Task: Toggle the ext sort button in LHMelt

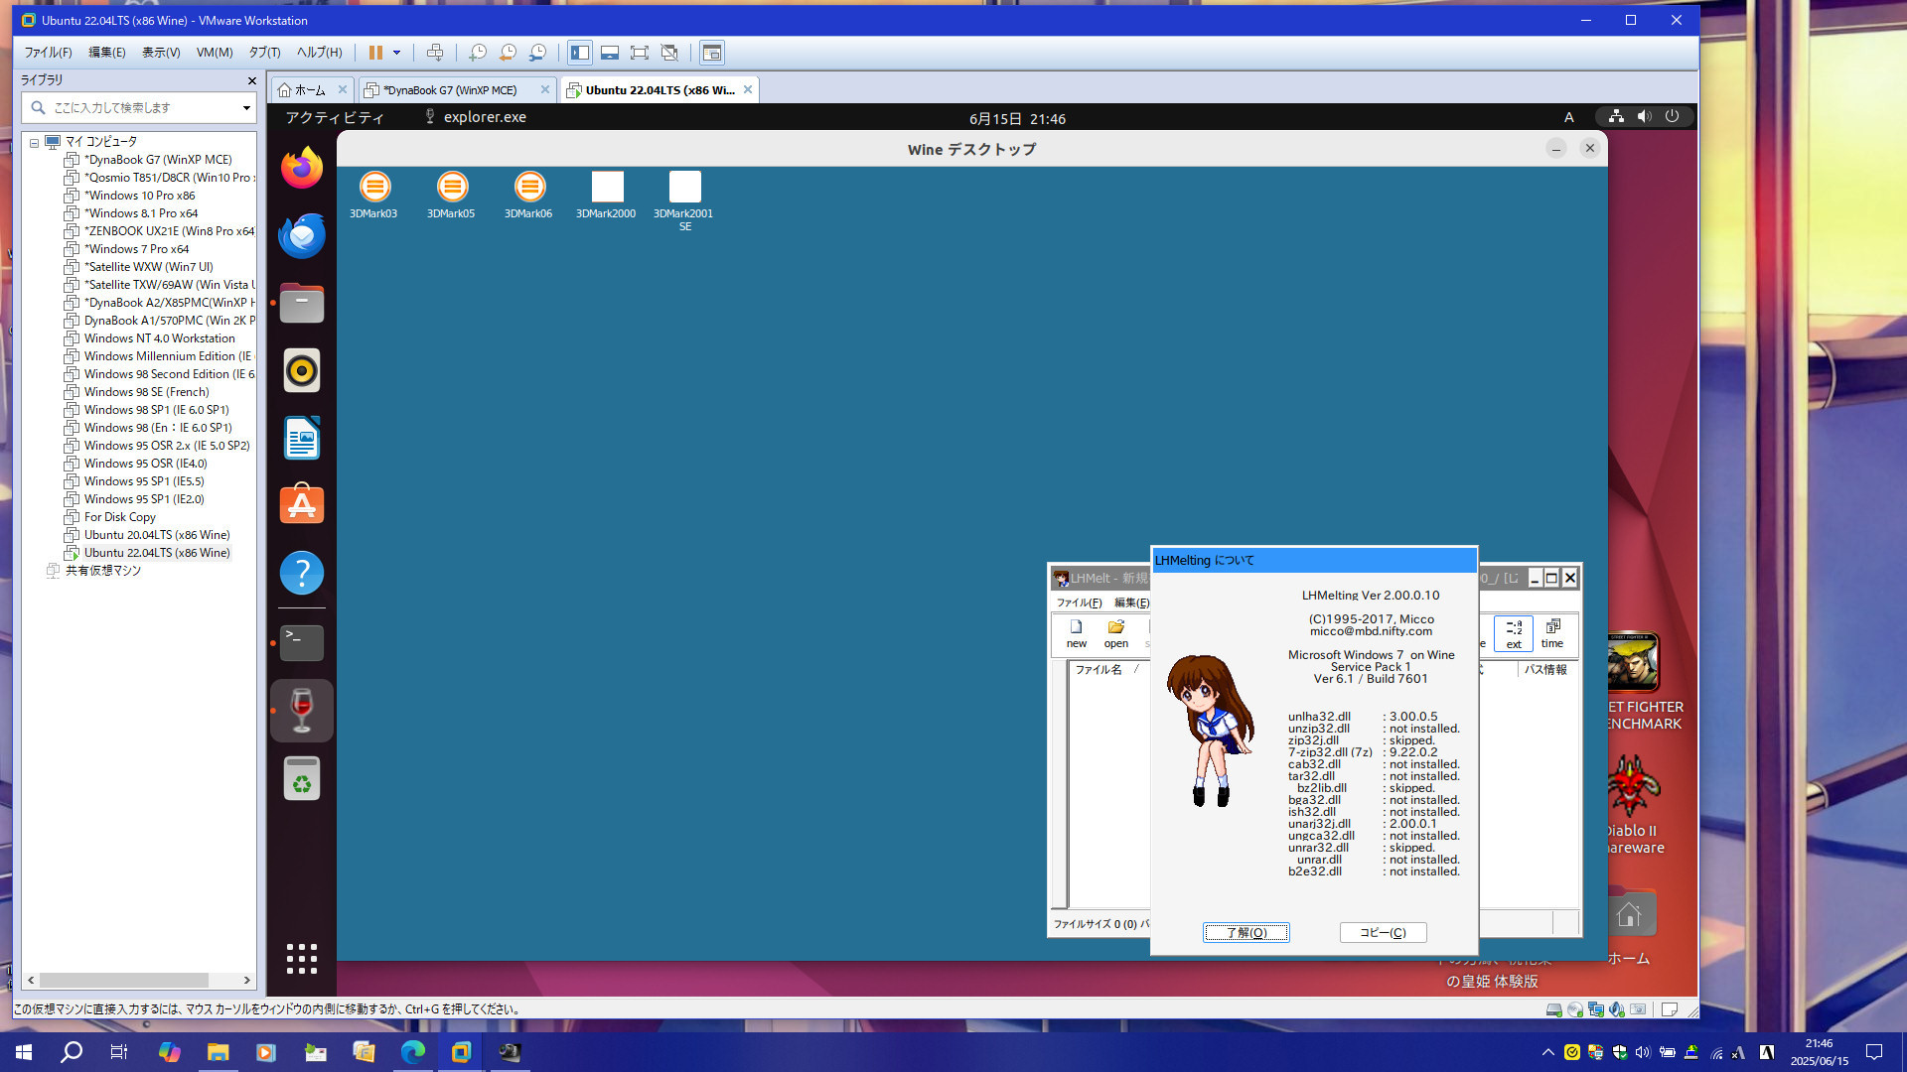Action: [1513, 633]
